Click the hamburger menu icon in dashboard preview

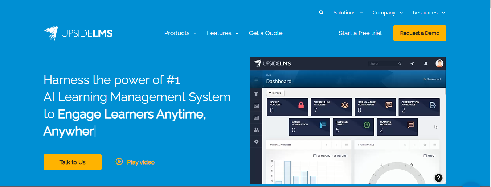pos(256,79)
